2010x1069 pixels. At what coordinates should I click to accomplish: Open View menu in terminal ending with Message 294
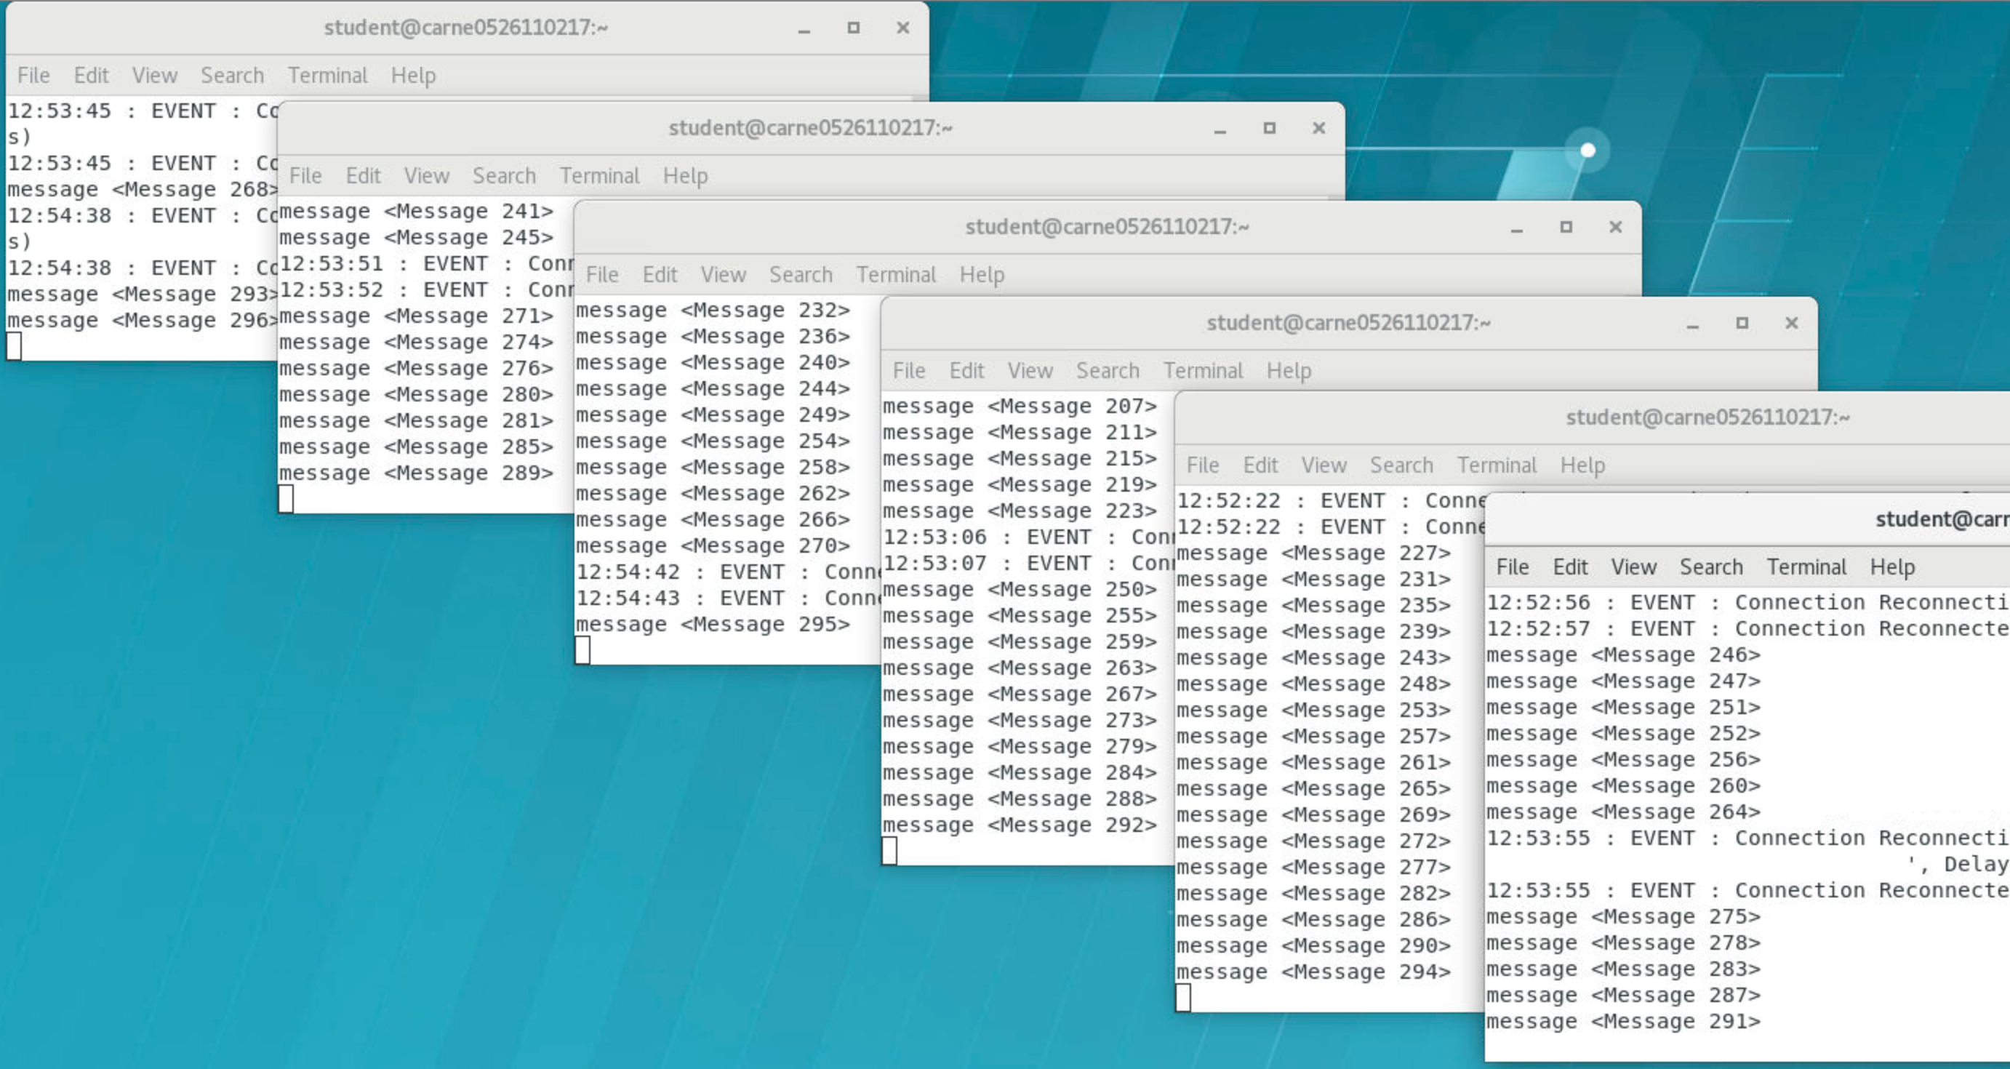pyautogui.click(x=1324, y=465)
